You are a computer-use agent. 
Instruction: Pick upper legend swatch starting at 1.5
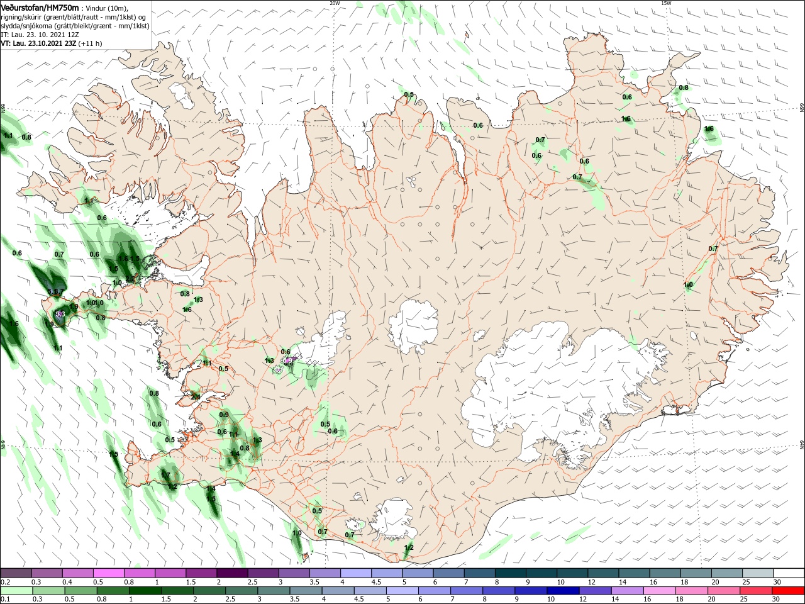(x=201, y=573)
